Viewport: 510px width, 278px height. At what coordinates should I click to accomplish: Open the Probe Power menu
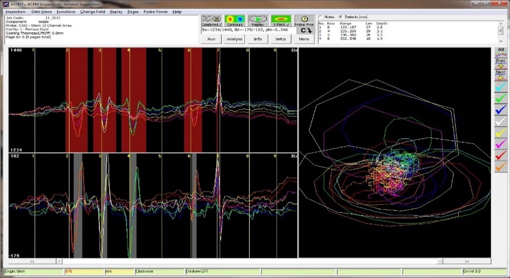point(156,12)
